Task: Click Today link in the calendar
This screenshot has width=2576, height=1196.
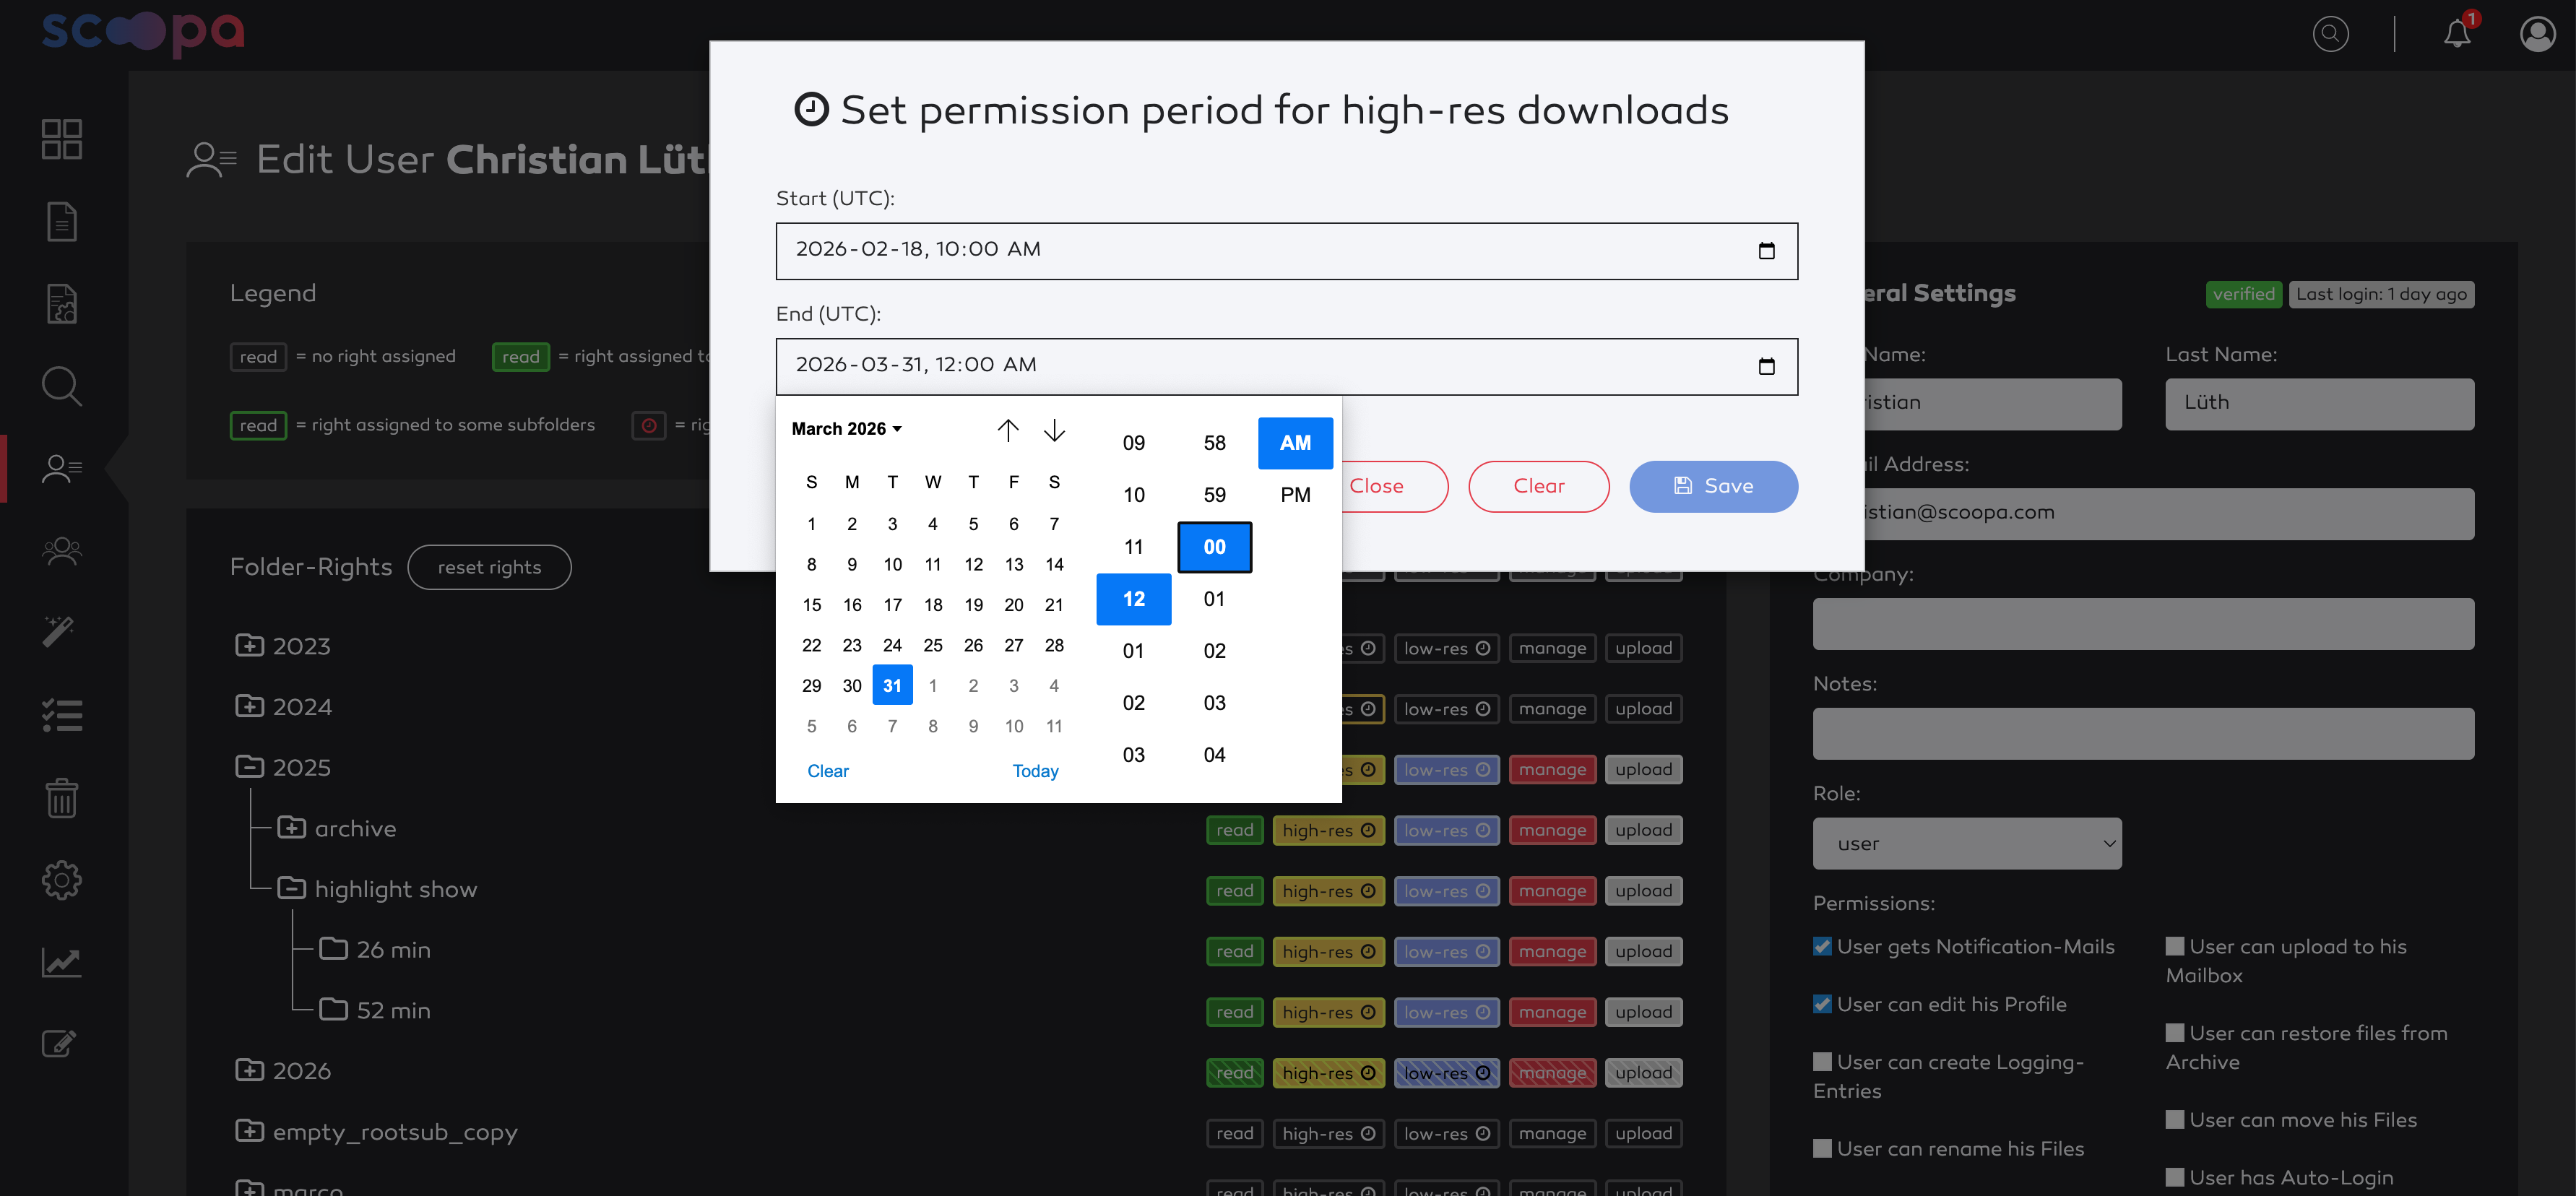Action: click(1035, 771)
